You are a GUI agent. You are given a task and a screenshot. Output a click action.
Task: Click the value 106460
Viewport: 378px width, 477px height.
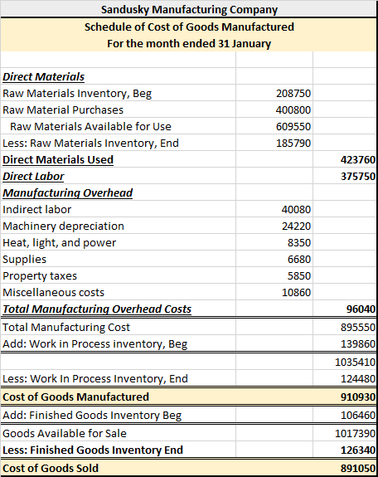[358, 415]
